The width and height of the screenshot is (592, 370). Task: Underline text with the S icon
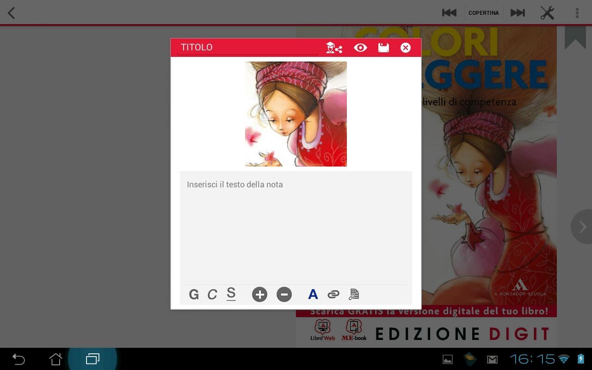point(230,294)
